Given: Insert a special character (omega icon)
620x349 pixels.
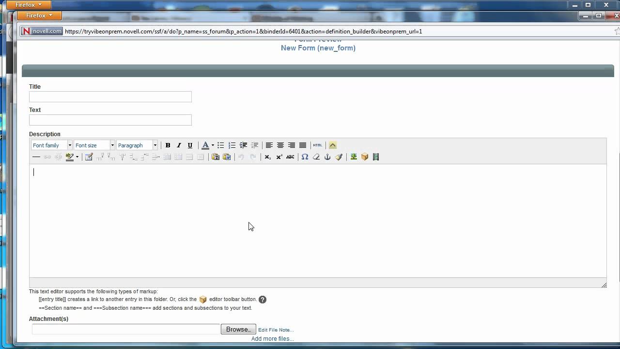Looking at the screenshot, I should coord(305,157).
